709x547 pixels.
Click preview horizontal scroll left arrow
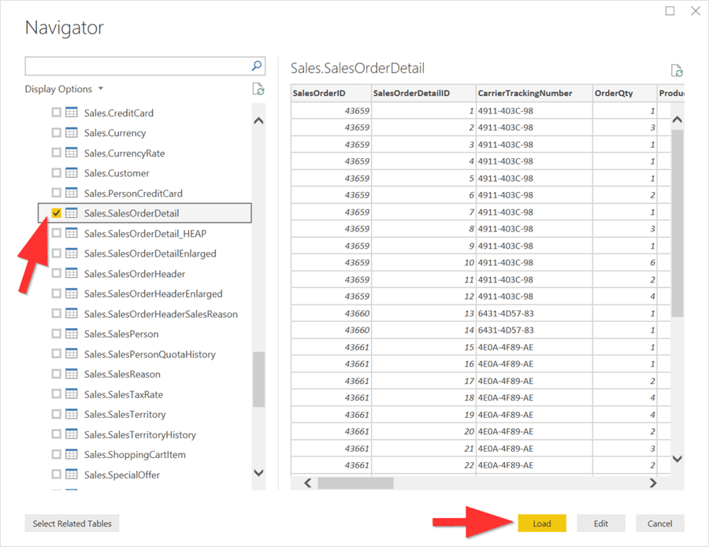pos(308,483)
